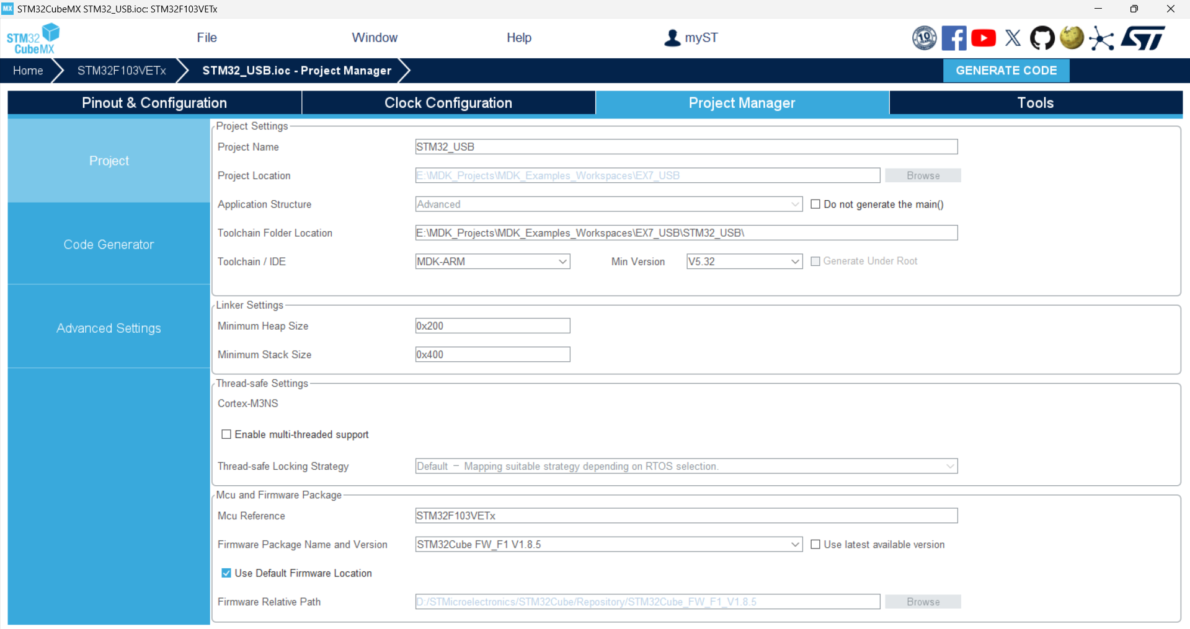Click the GENERATE CODE button

pyautogui.click(x=1006, y=71)
